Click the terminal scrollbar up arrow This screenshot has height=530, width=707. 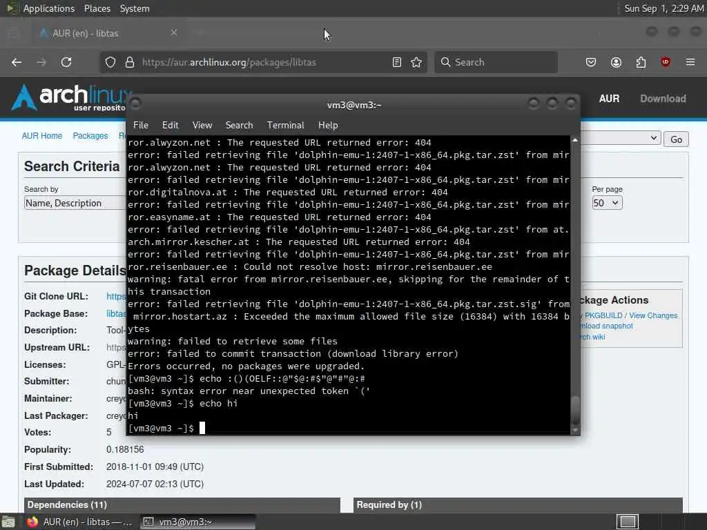click(575, 140)
